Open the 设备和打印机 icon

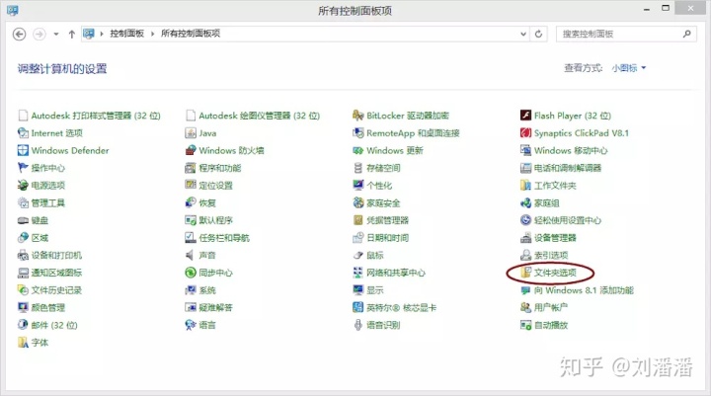(x=23, y=255)
